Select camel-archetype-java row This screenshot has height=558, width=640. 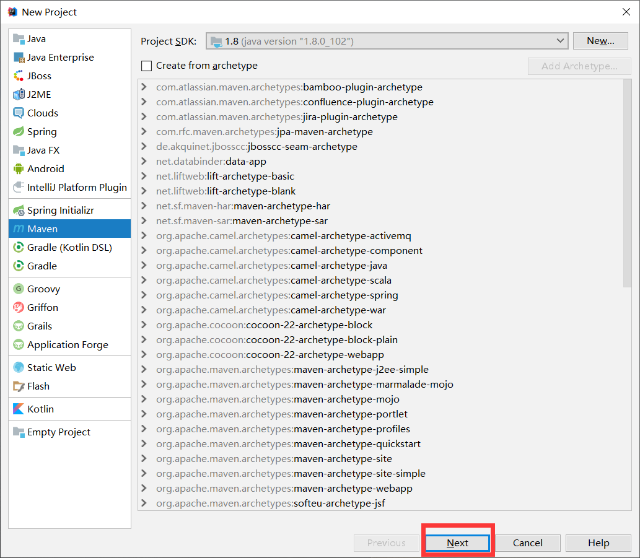point(380,265)
